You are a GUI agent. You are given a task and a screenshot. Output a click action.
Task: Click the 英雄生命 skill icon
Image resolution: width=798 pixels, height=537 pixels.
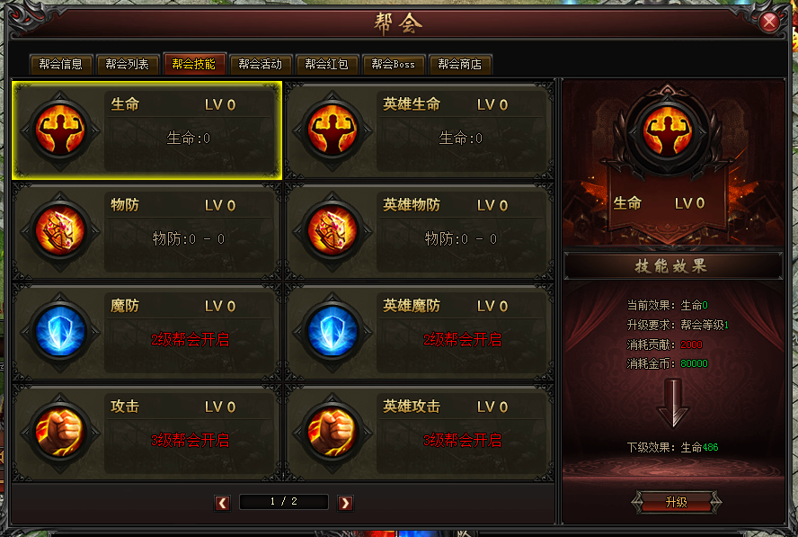pyautogui.click(x=332, y=130)
